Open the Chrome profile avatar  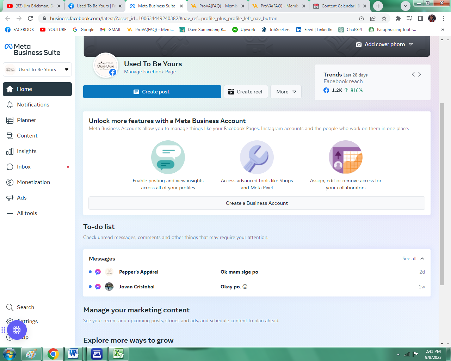(x=432, y=18)
